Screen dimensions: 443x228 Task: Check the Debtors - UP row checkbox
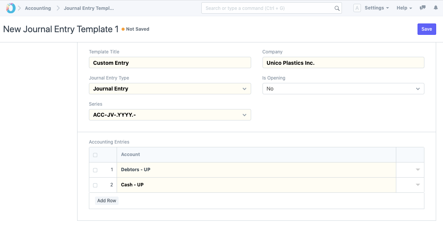coord(95,170)
